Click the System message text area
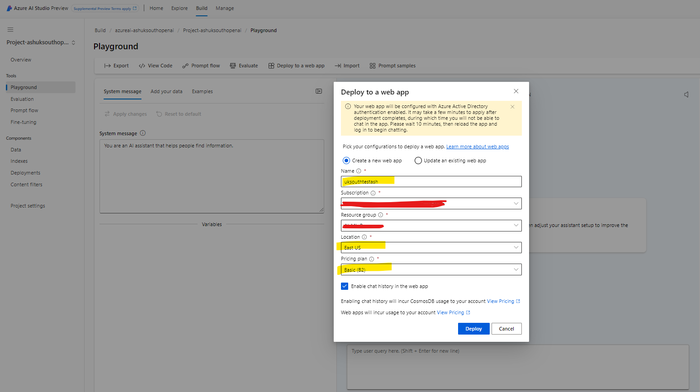The height and width of the screenshot is (392, 700). point(212,176)
